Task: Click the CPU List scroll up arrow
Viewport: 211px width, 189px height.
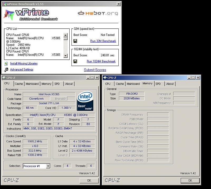Action: click(65, 35)
